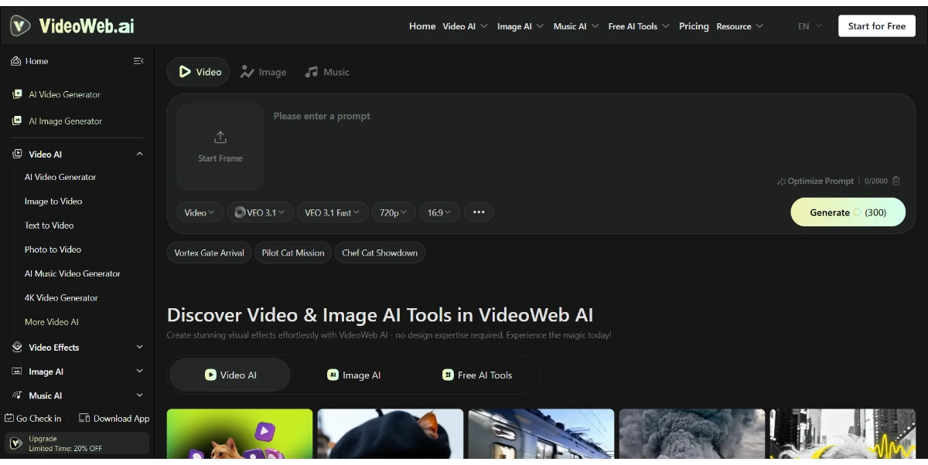Click the Generate button

pos(848,212)
